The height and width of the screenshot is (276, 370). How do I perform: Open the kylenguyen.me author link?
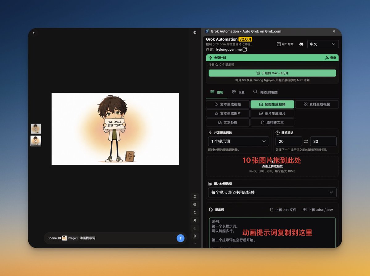tap(229, 49)
